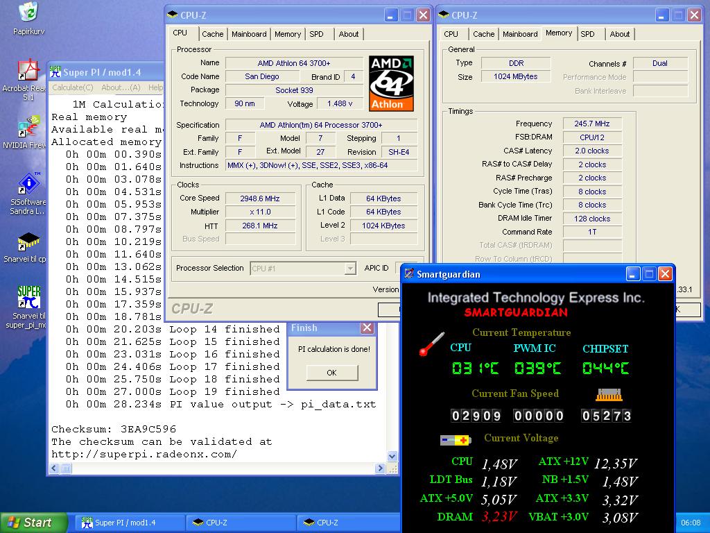Open the Acrobat Reader 5.1 desktop shortcut
The image size is (710, 533).
click(28, 70)
